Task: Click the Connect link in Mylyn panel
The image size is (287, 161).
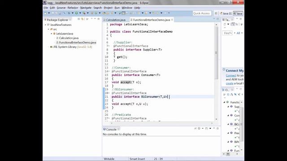Action: point(231,76)
